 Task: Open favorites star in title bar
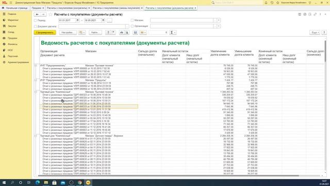(x=277, y=3)
